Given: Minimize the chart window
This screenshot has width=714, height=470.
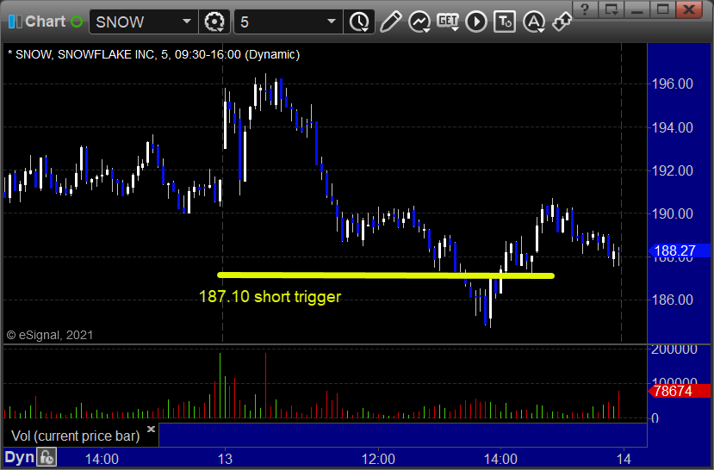Looking at the screenshot, I should [x=637, y=9].
